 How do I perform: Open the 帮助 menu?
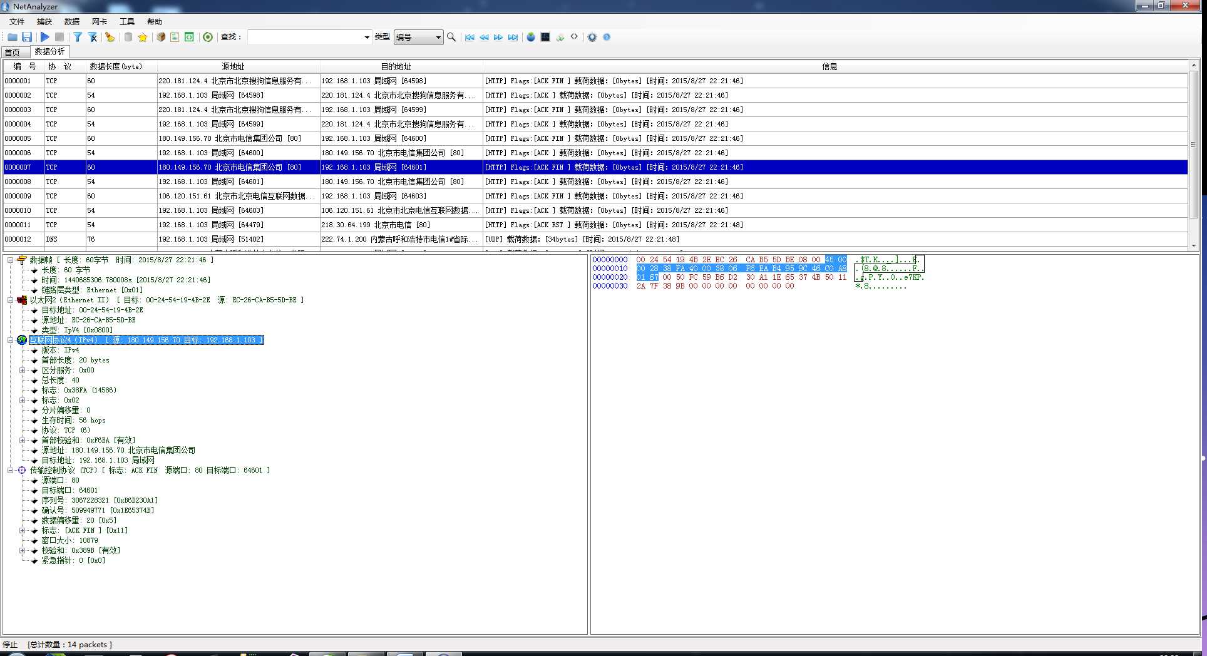pos(155,21)
